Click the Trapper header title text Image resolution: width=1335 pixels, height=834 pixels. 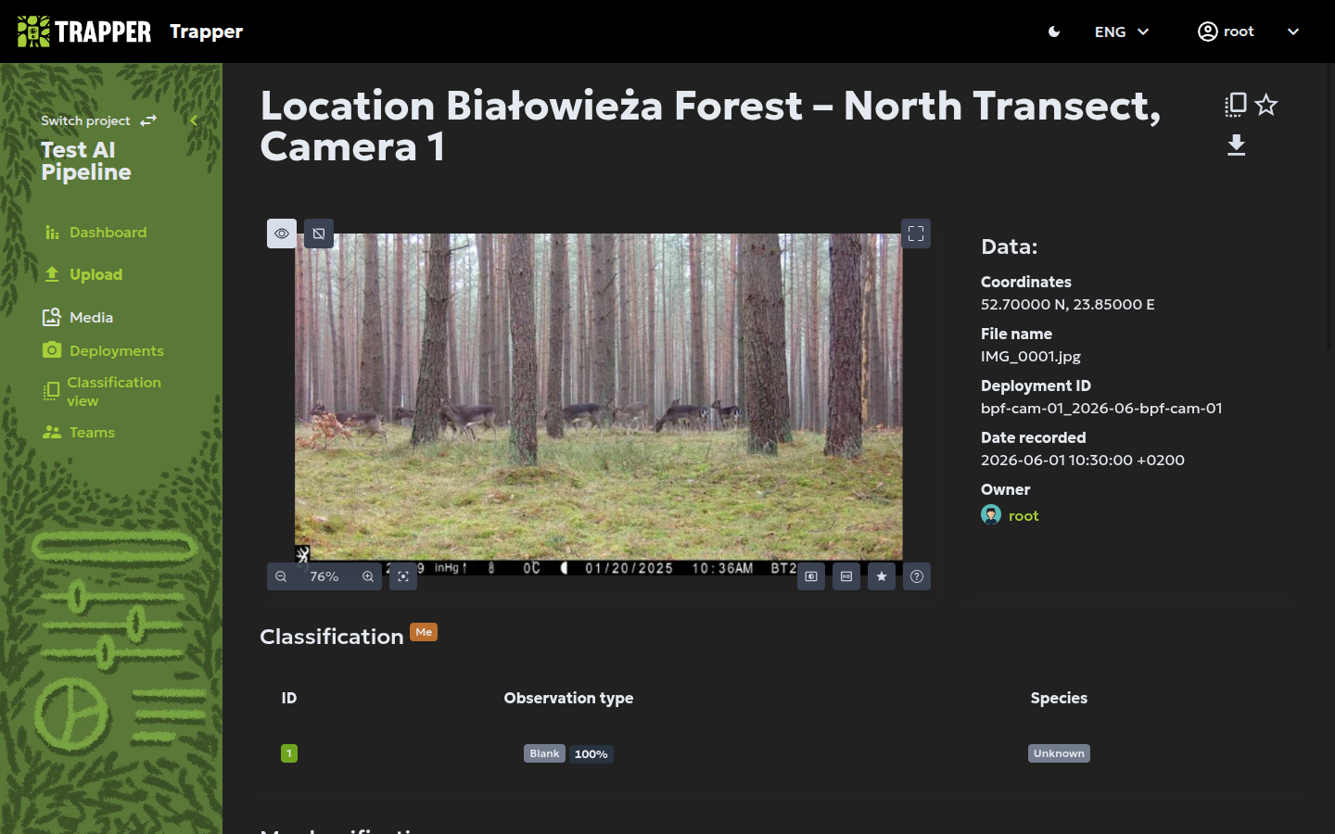(x=206, y=32)
